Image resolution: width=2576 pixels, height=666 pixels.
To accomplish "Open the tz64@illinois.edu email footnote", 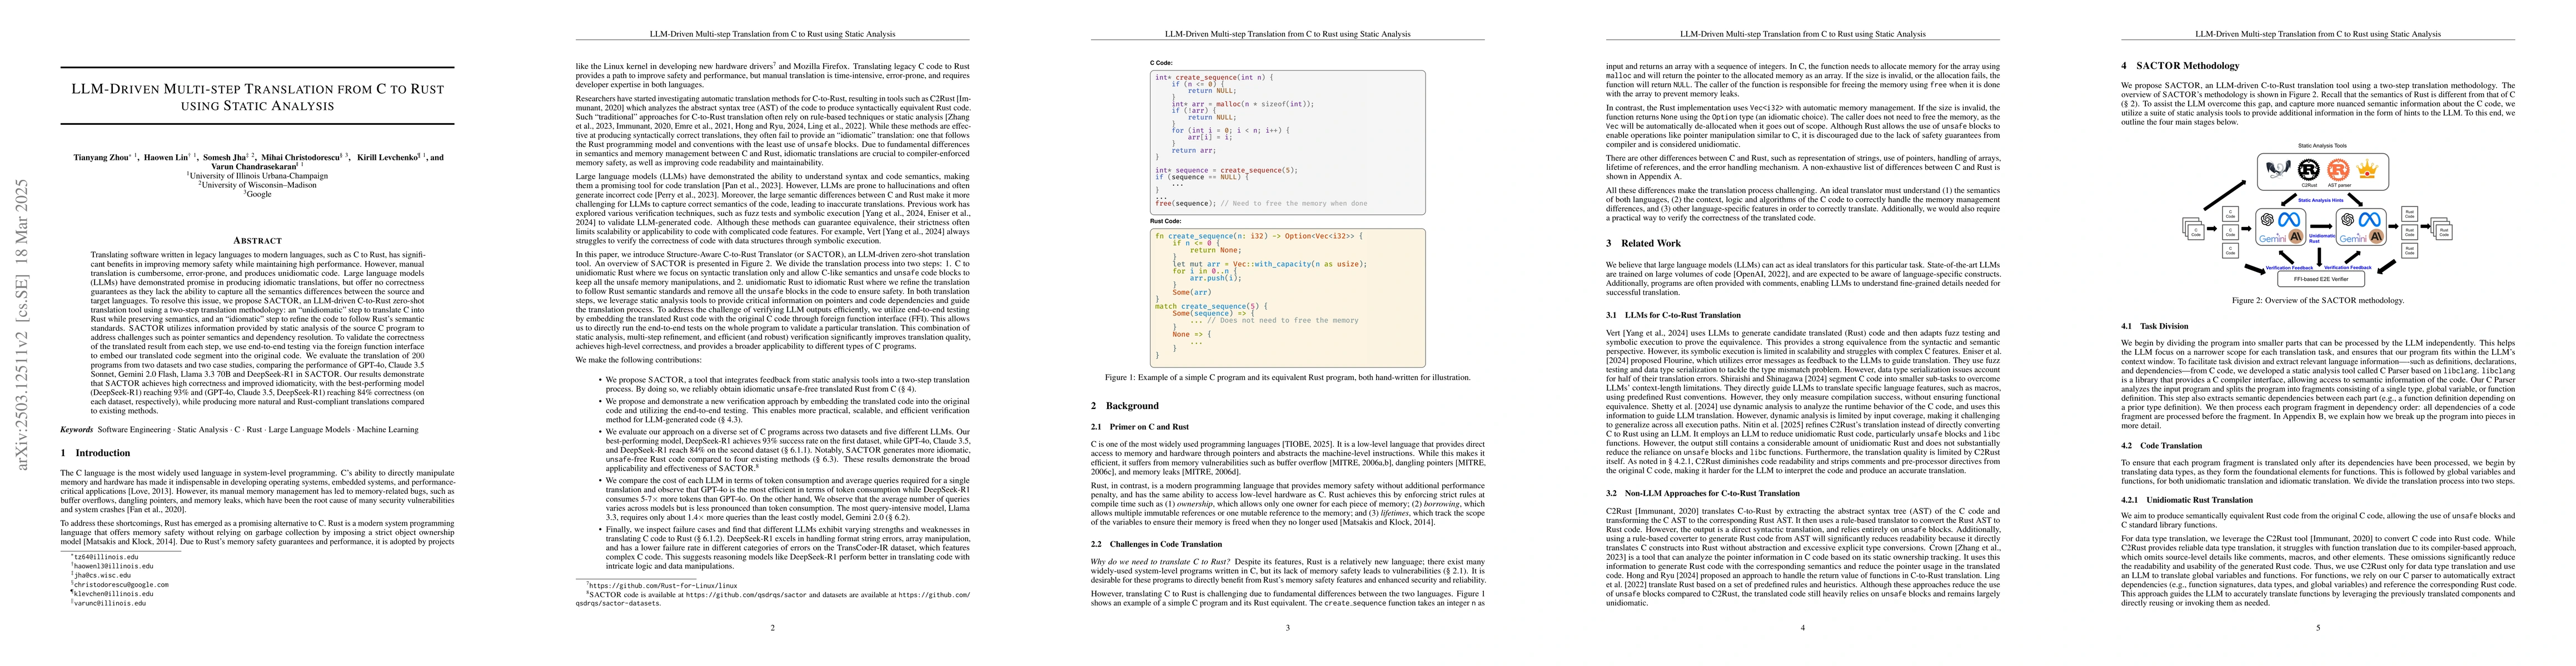I will click(x=107, y=557).
